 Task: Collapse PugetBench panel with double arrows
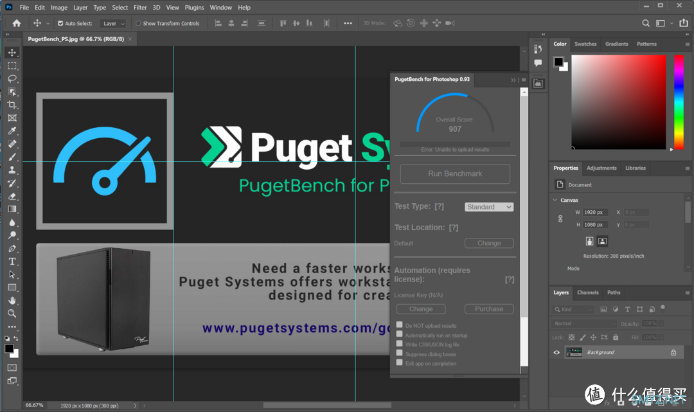[513, 80]
